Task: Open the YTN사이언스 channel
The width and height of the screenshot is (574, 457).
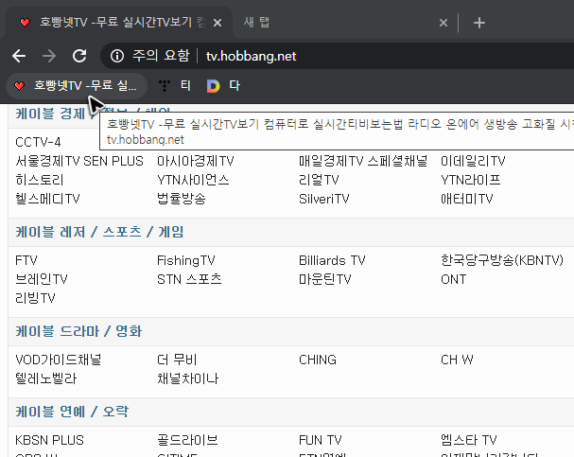Action: click(193, 180)
